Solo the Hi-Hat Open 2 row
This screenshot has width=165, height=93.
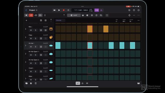(36, 63)
